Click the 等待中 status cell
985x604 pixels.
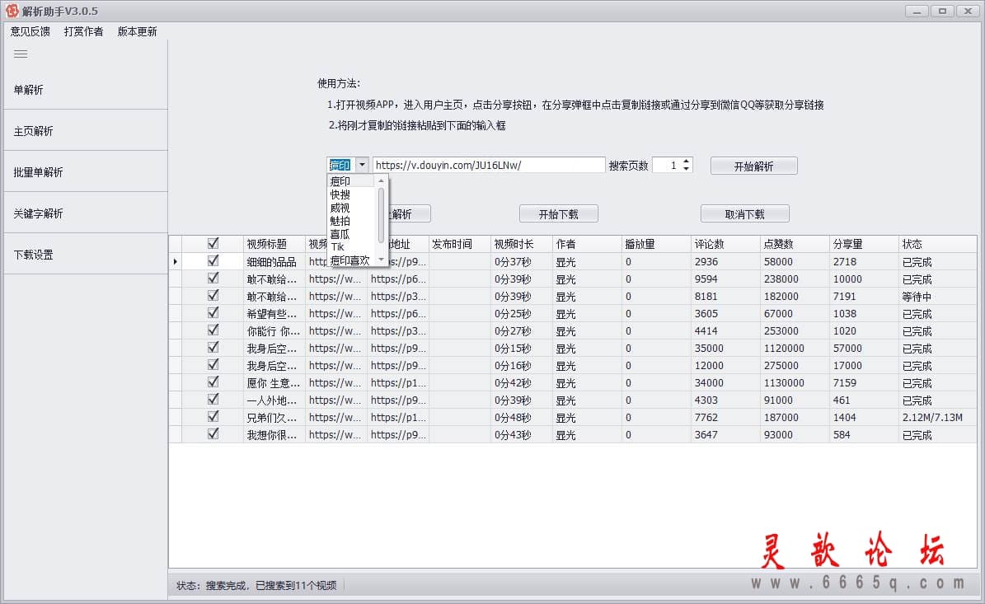tap(937, 297)
